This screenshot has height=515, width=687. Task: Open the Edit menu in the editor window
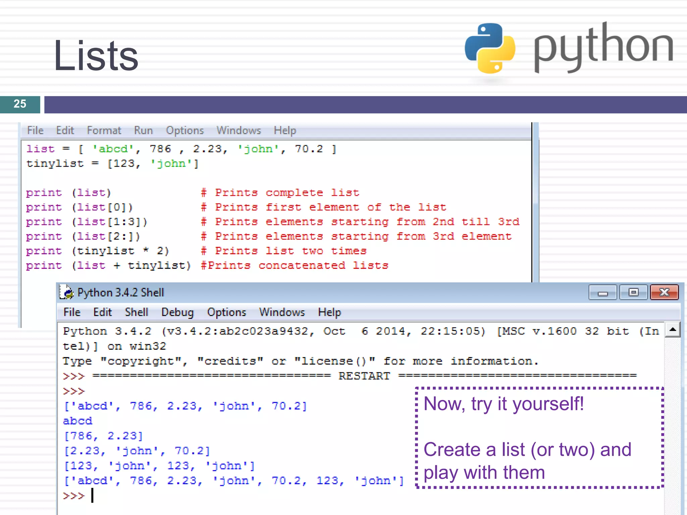click(x=65, y=130)
